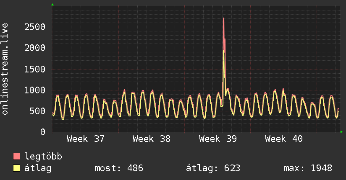Click the pink legtöbb legend color swatch
This screenshot has height=180, width=346.
(x=16, y=157)
